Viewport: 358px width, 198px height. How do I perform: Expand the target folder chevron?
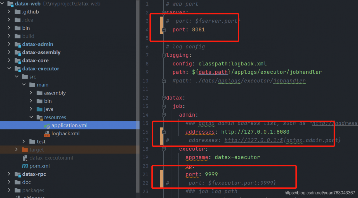pyautogui.click(x=17, y=150)
